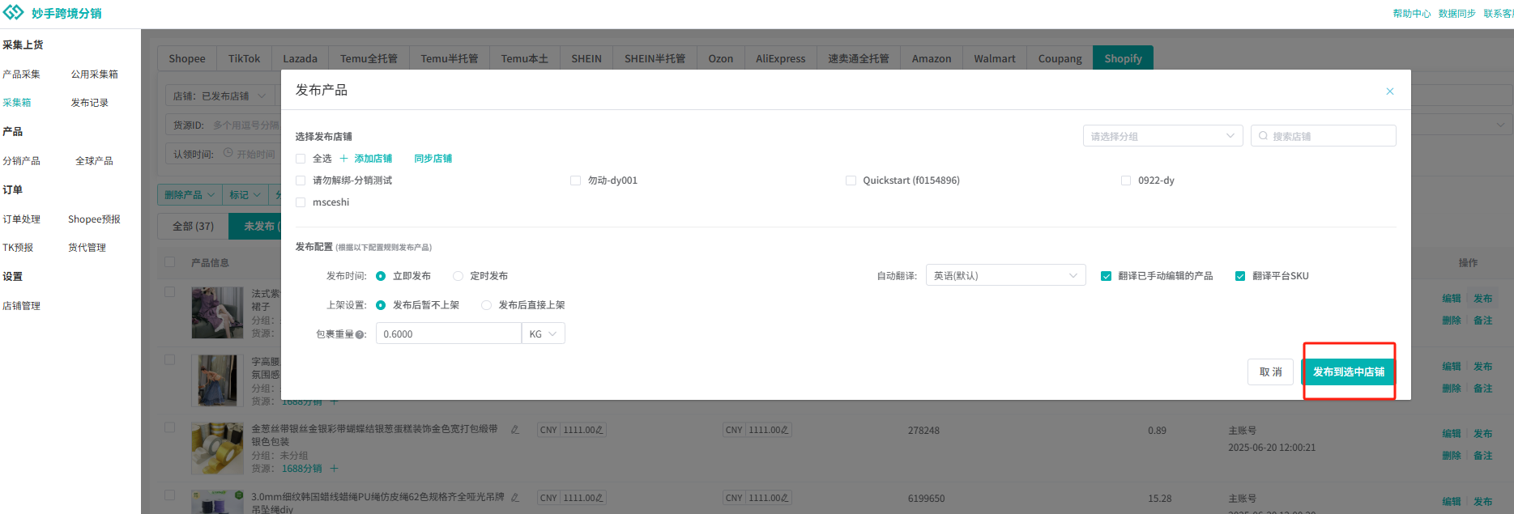Switch to the Amazon tab
The height and width of the screenshot is (514, 1514).
click(x=932, y=58)
